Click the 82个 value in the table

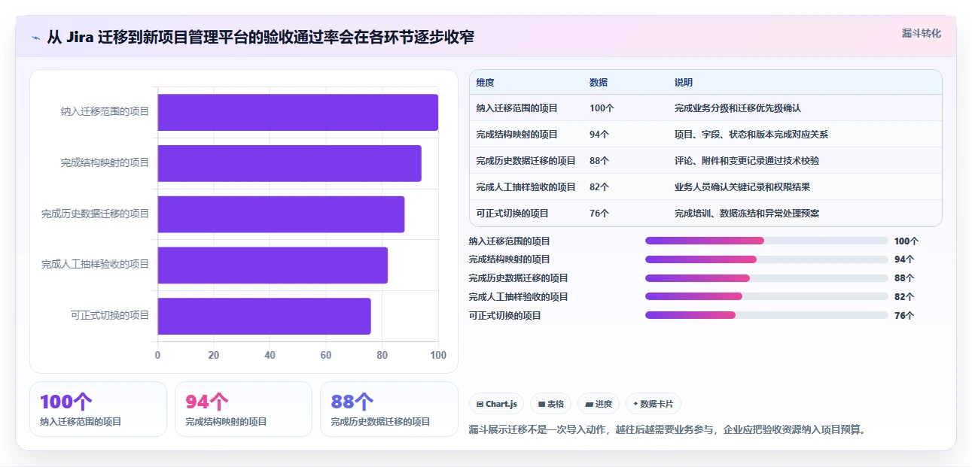click(599, 187)
